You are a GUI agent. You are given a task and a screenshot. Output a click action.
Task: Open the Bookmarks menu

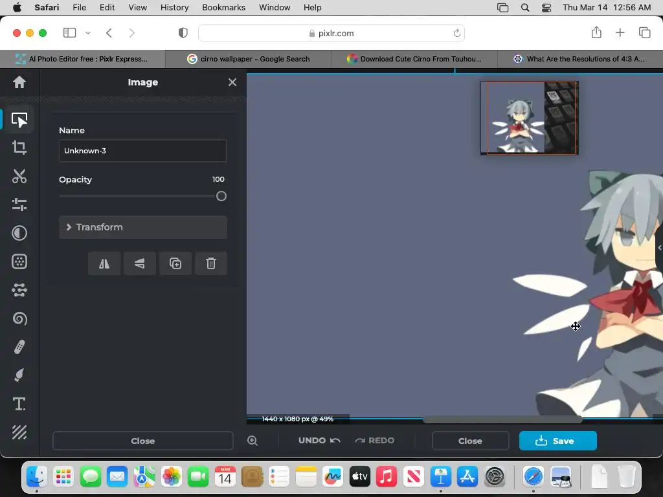click(223, 8)
